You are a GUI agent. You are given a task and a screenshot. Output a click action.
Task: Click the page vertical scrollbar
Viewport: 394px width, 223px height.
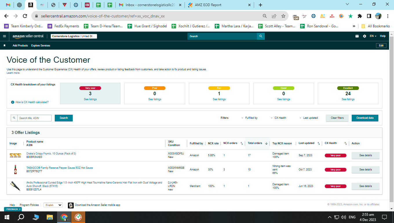coord(391,119)
